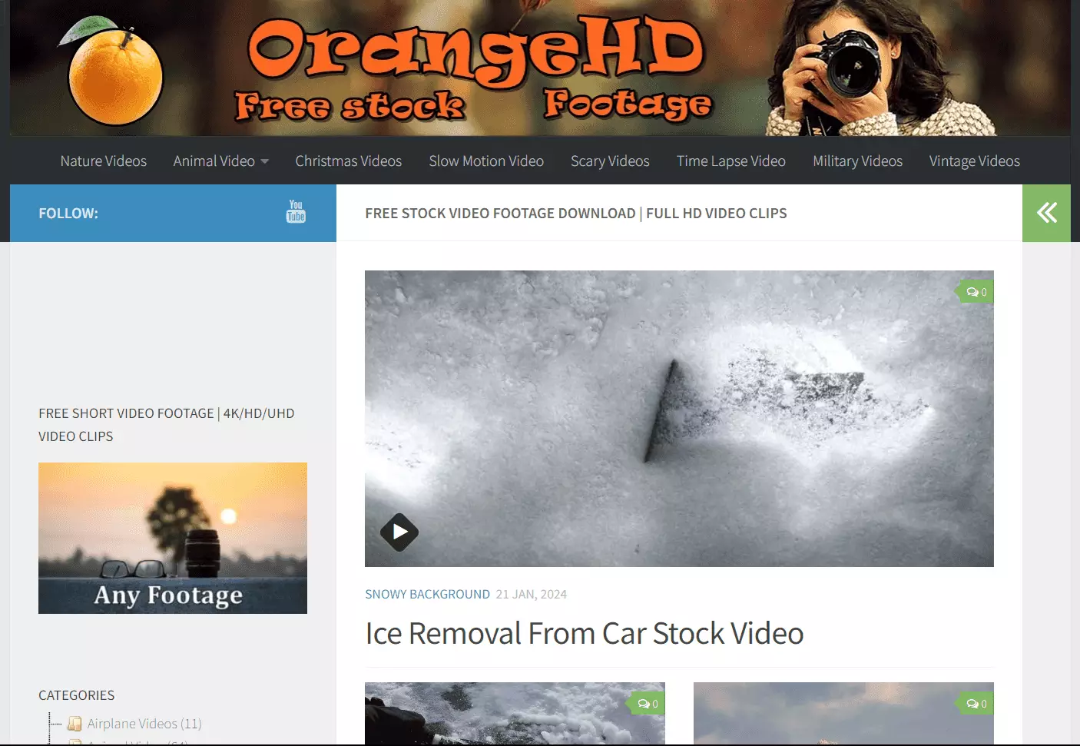Open the lower left snow video thumbnail
The image size is (1080, 746).
click(515, 713)
